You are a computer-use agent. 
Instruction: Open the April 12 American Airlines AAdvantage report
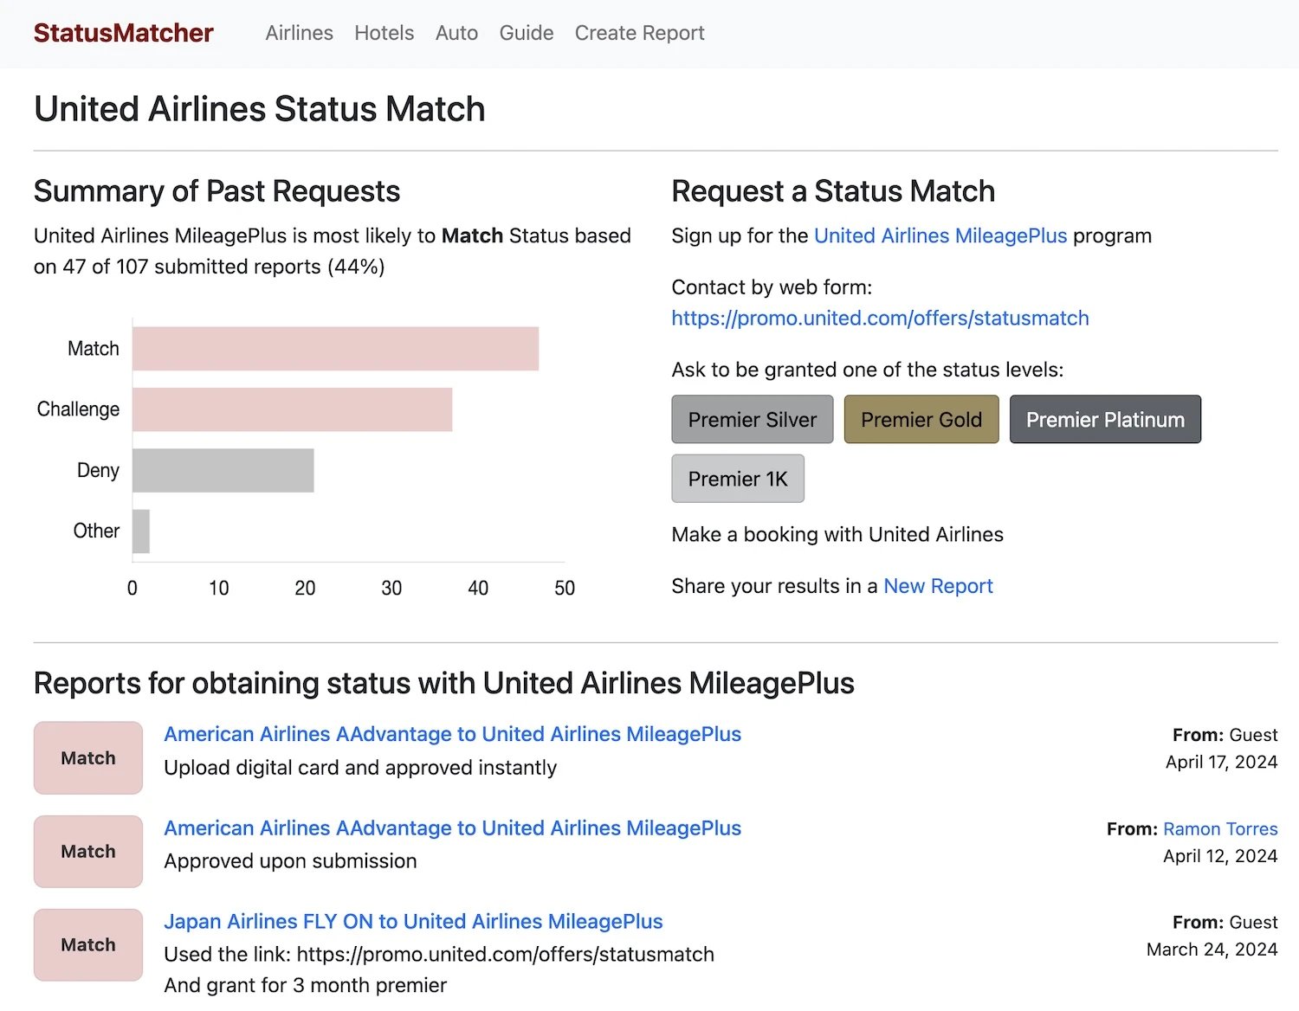tap(453, 828)
